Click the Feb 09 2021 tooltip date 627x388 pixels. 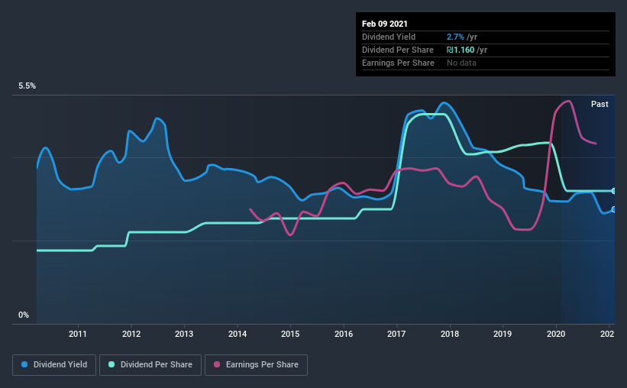(385, 24)
